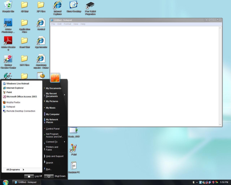Open Set Program Access and Defaults
This screenshot has height=185, width=231.
point(55,135)
